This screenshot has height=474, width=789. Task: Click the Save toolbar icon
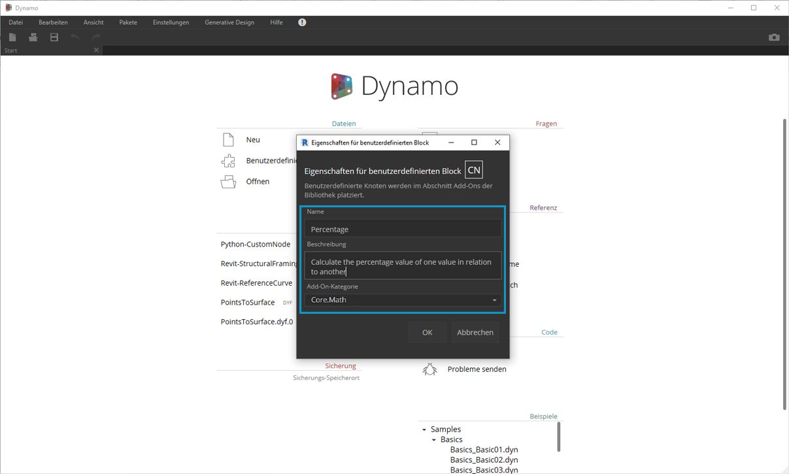54,37
